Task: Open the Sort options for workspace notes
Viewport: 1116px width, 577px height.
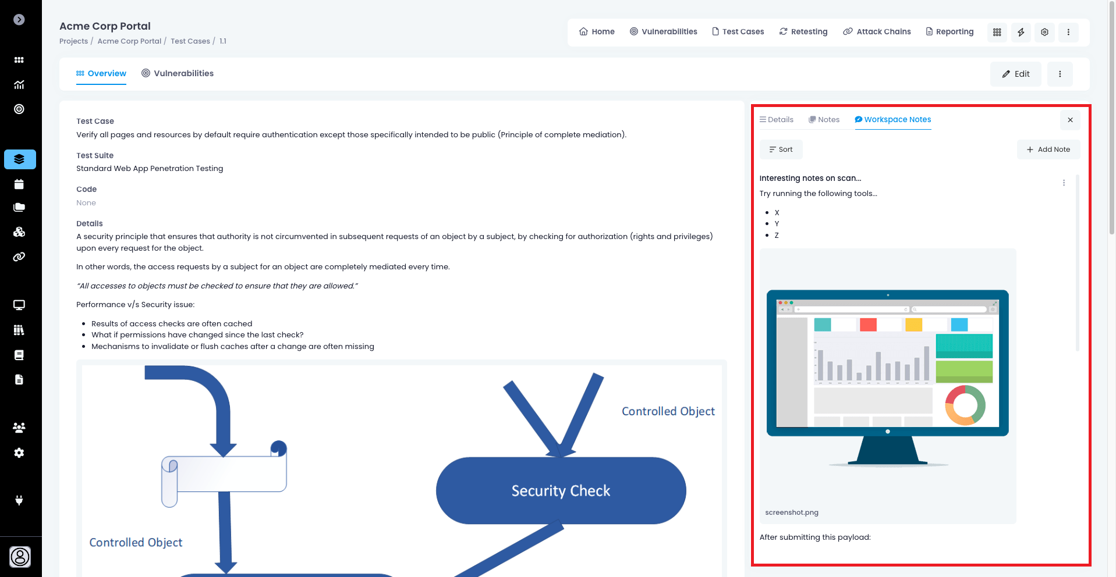Action: tap(781, 149)
